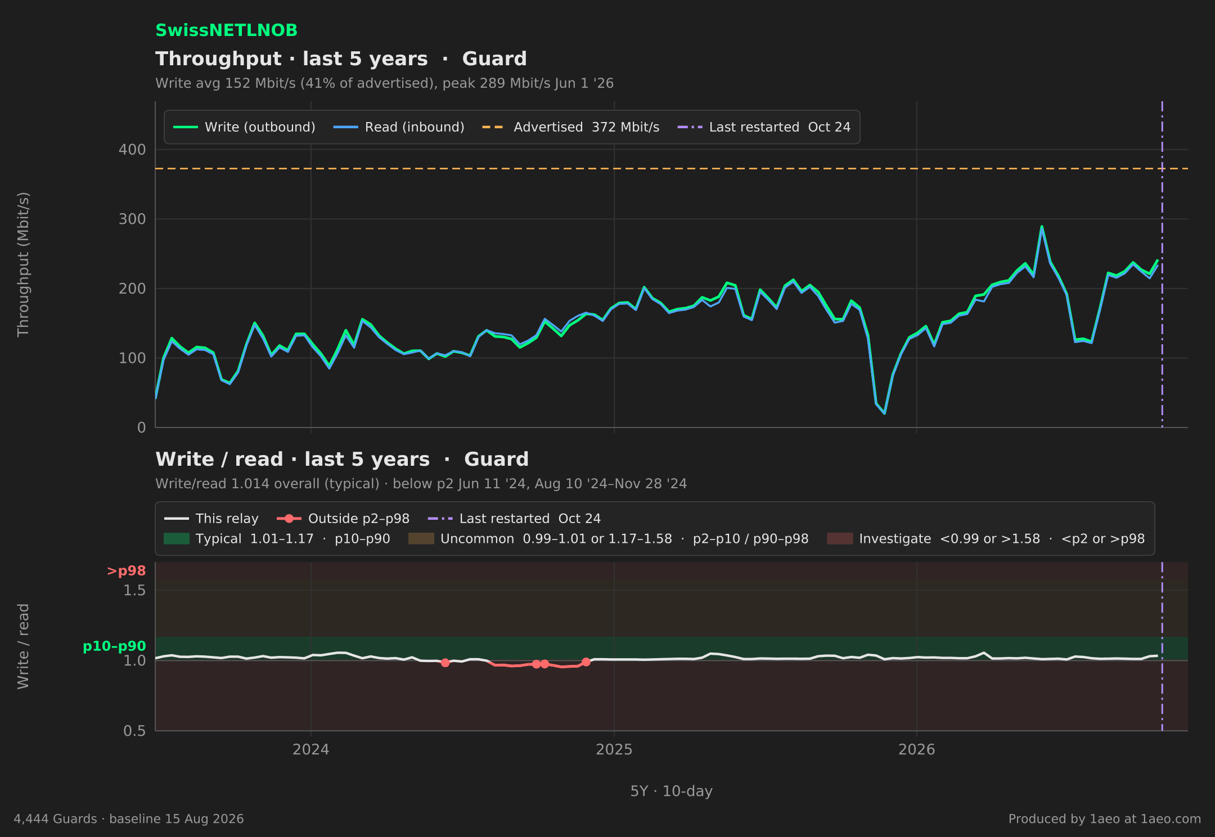Click the 2025 x-axis label

(614, 750)
